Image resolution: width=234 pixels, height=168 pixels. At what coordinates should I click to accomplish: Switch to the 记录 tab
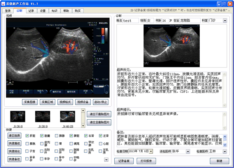31,11
